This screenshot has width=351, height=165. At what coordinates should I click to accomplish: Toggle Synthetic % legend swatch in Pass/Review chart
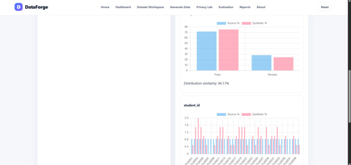[x=246, y=23]
